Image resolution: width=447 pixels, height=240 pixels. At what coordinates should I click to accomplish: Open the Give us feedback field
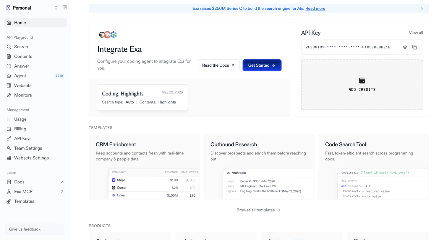pyautogui.click(x=35, y=229)
